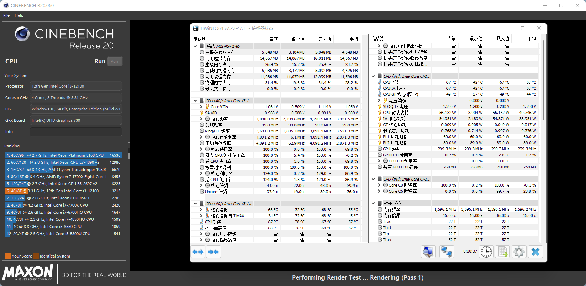Expand the 核心频率 row
The width and height of the screenshot is (586, 286).
tap(201, 119)
